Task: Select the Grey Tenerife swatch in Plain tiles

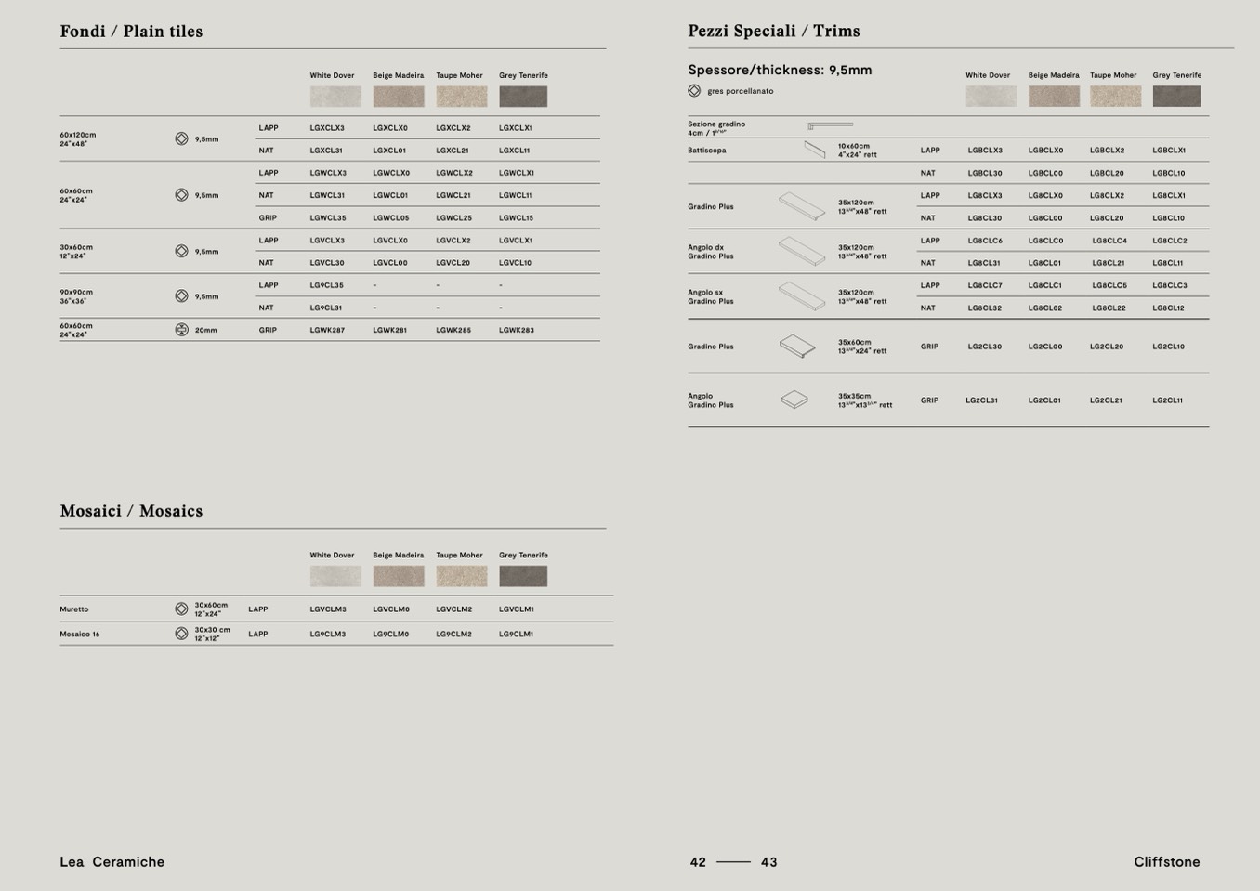Action: pos(523,97)
